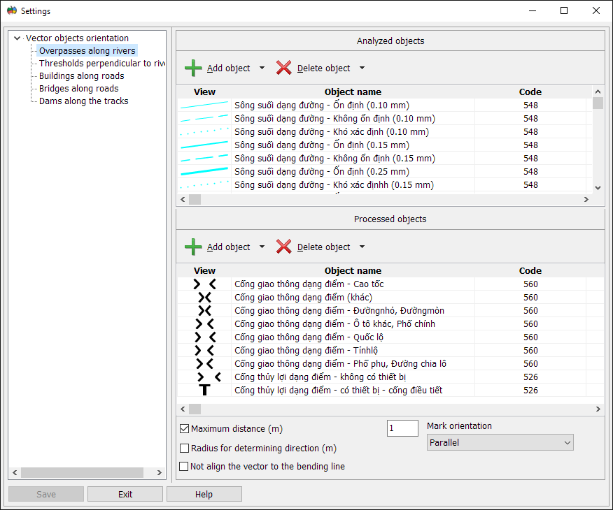
Task: Select Thresholds perpendicular to rivers tree item
Action: tap(101, 63)
